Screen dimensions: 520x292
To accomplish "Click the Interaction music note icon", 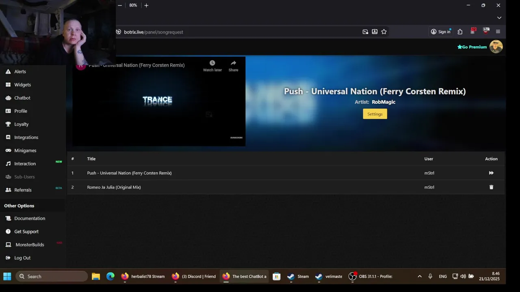I will 8,164.
